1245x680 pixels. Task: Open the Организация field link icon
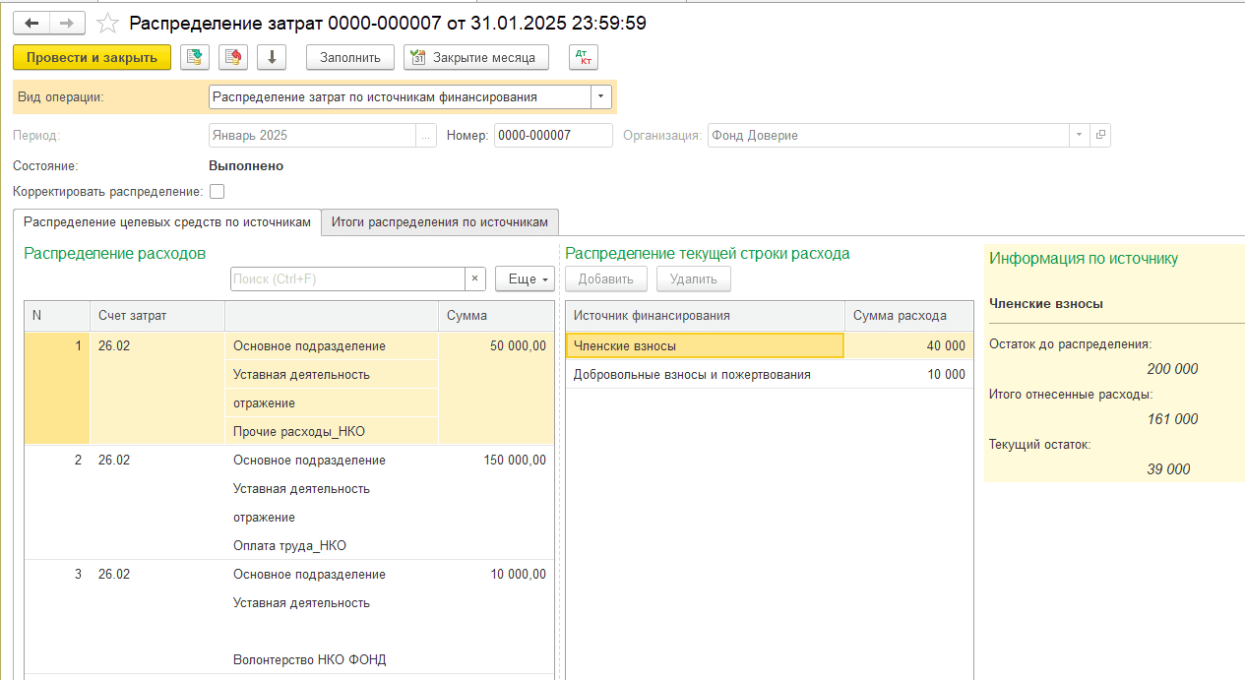pos(1100,135)
